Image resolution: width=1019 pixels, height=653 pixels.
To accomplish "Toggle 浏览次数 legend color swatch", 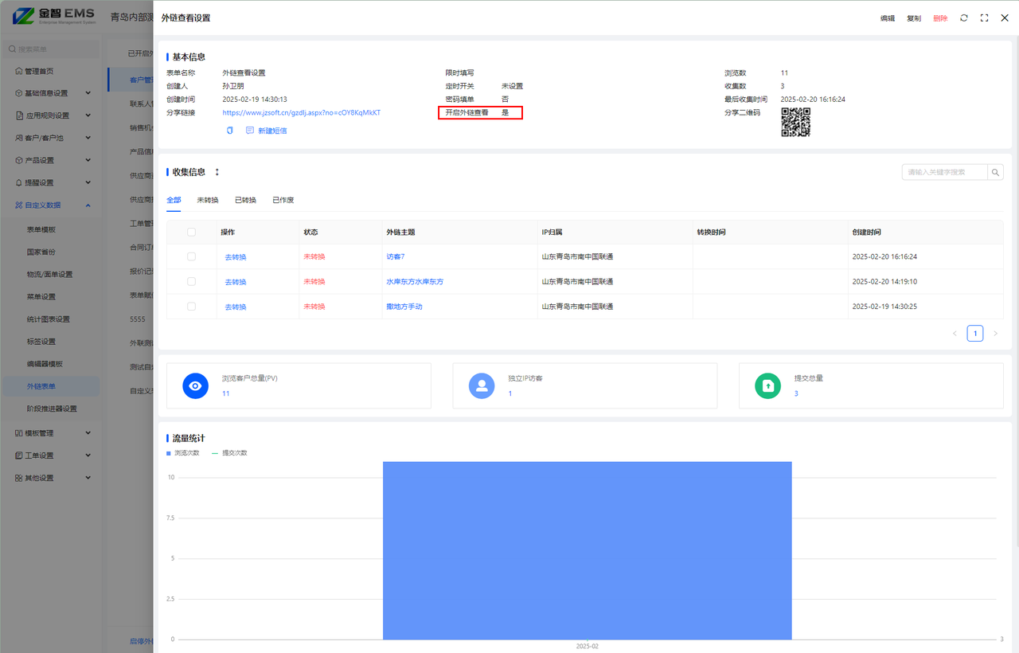I will tap(169, 453).
